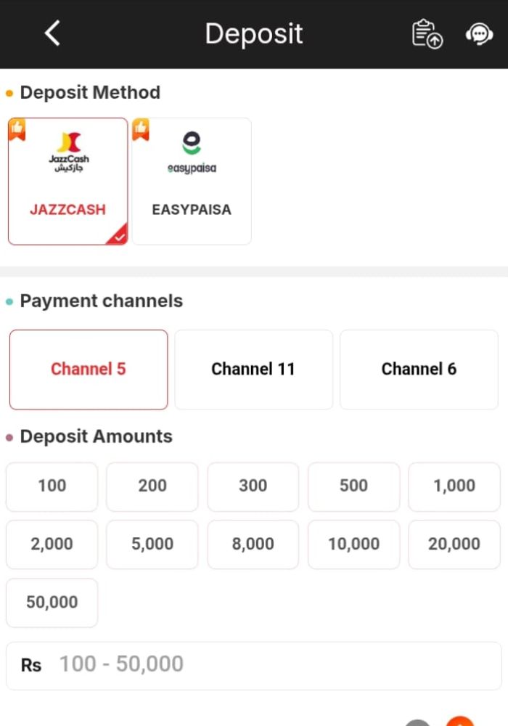508x726 pixels.
Task: Open customer support headset chat icon
Action: click(479, 34)
